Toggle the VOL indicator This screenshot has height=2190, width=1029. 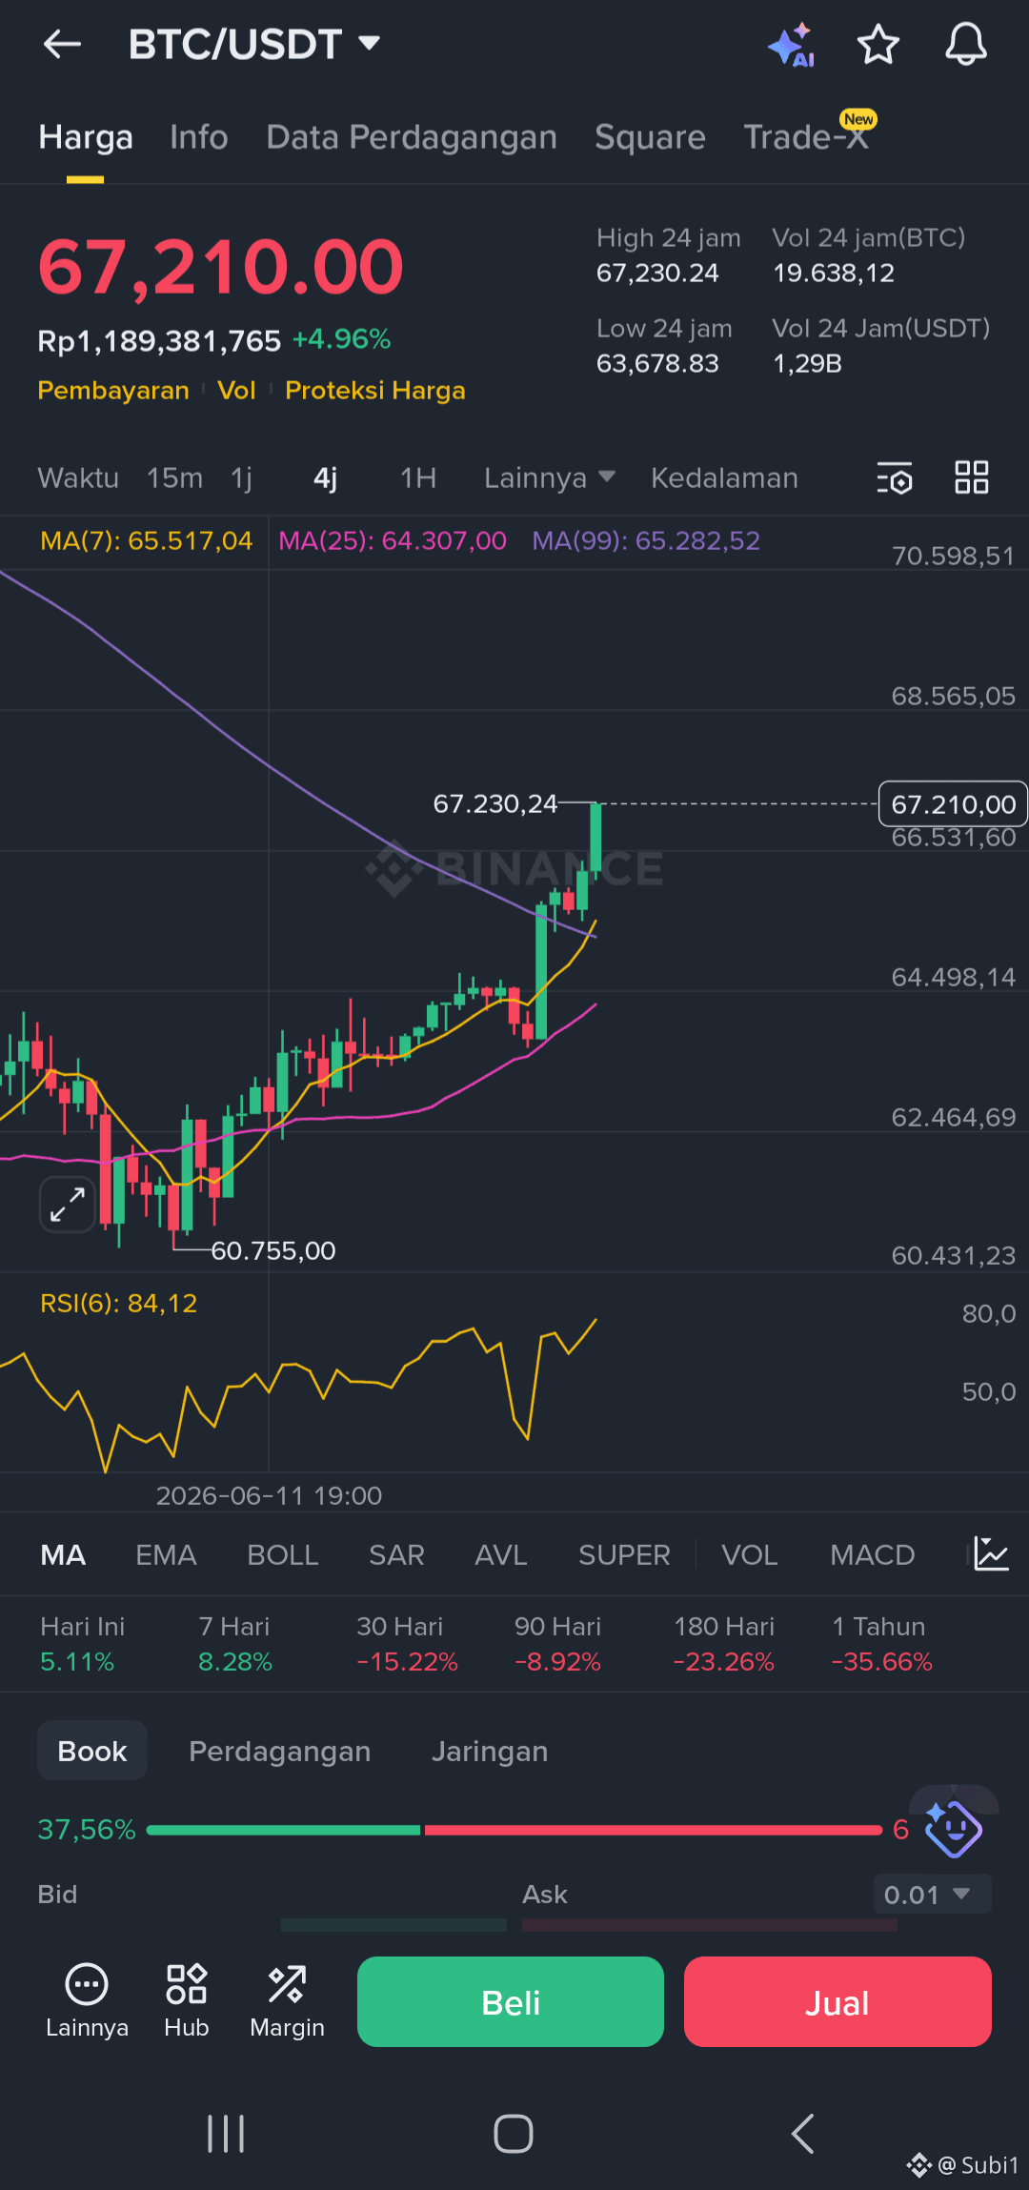coord(750,1554)
